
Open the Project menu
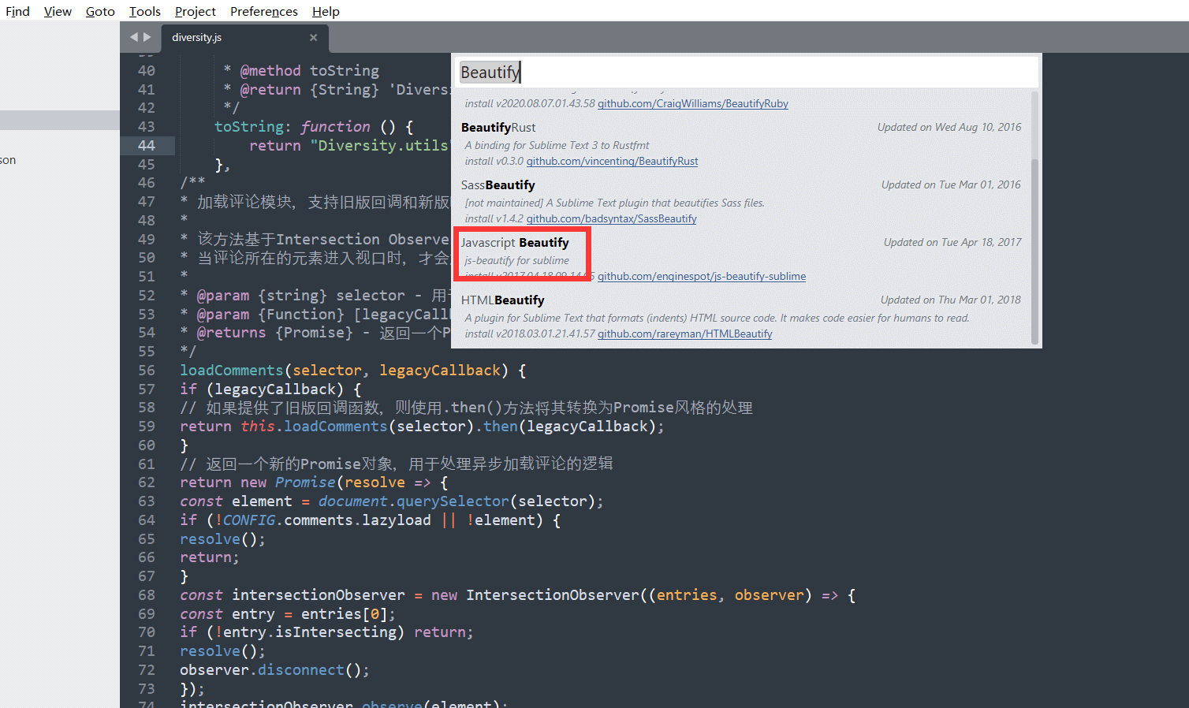click(194, 11)
